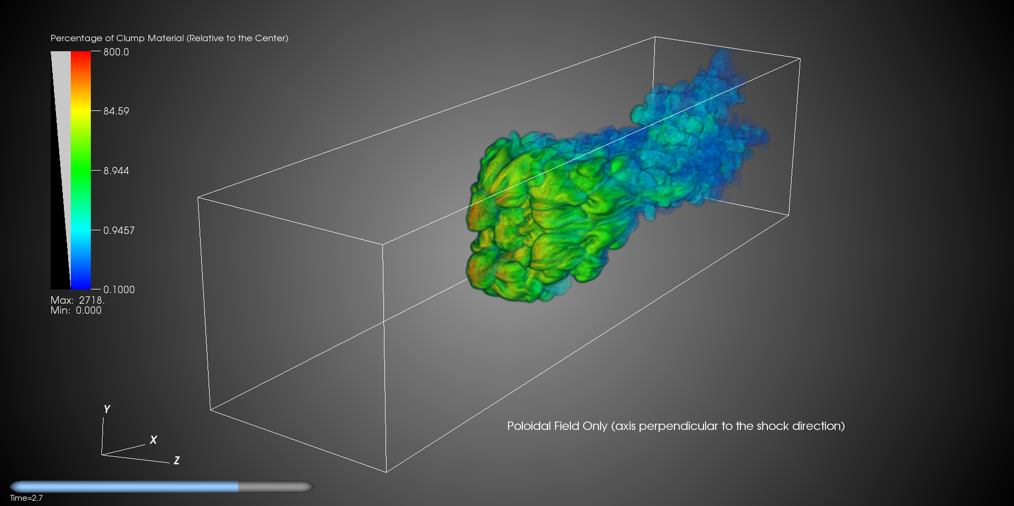Click the legend value 0.9457
1014x506 pixels.
click(x=119, y=230)
